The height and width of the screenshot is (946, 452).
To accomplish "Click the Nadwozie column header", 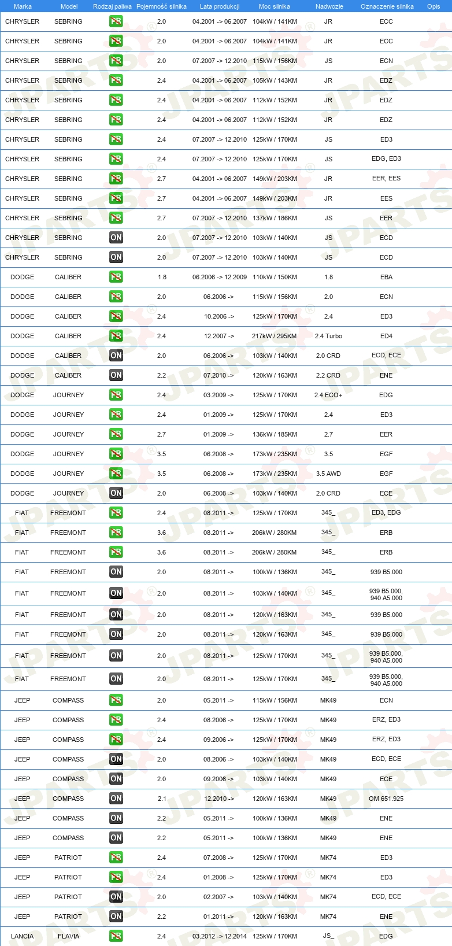I will (x=329, y=6).
